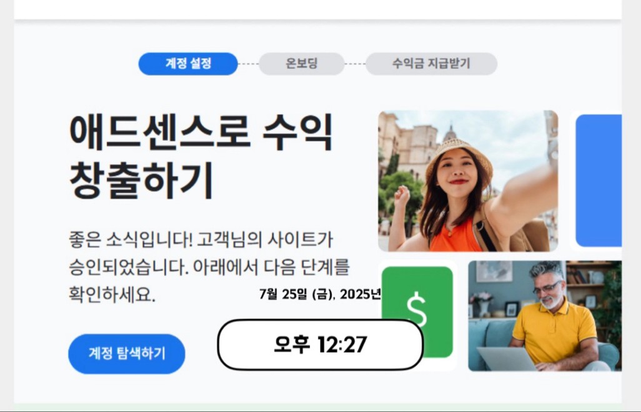Click the 오후 12:27 time pill
641x412 pixels.
tap(320, 344)
